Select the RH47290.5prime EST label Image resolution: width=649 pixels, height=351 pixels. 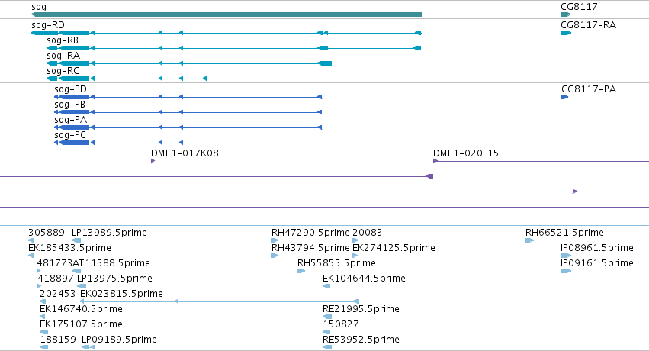click(x=310, y=233)
